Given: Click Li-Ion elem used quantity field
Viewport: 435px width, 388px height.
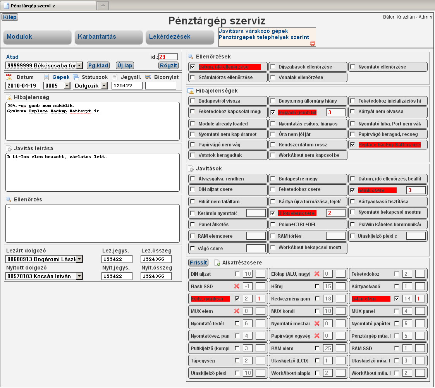Looking at the screenshot, I should pyautogui.click(x=420, y=299).
